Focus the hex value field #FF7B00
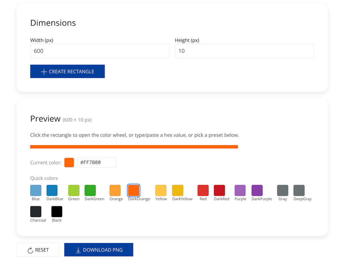The width and height of the screenshot is (345, 262). click(97, 162)
